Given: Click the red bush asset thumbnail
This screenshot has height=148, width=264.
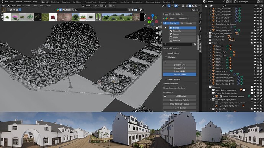Looking at the screenshot, I should 53,17.
